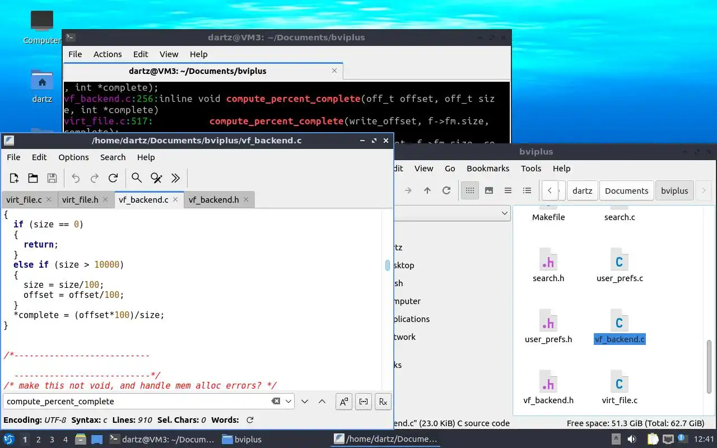The width and height of the screenshot is (717, 448).
Task: Switch to workspace 2 in the panel
Action: click(38, 440)
